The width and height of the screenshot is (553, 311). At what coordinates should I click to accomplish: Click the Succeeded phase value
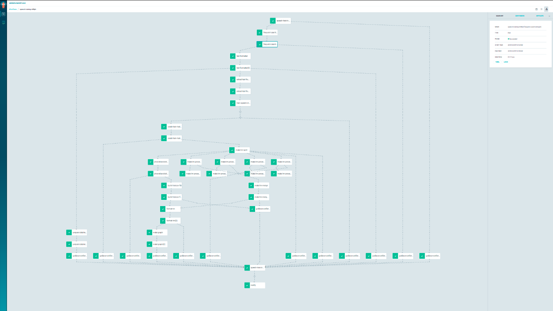[x=513, y=39]
